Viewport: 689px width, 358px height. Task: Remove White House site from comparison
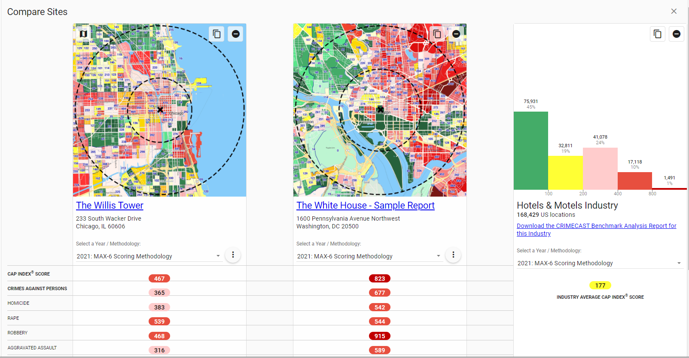(x=456, y=34)
